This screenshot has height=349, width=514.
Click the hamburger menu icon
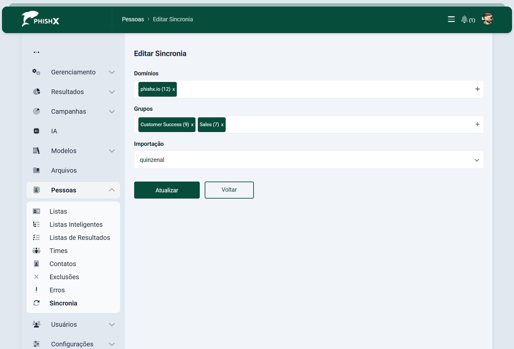tap(451, 19)
